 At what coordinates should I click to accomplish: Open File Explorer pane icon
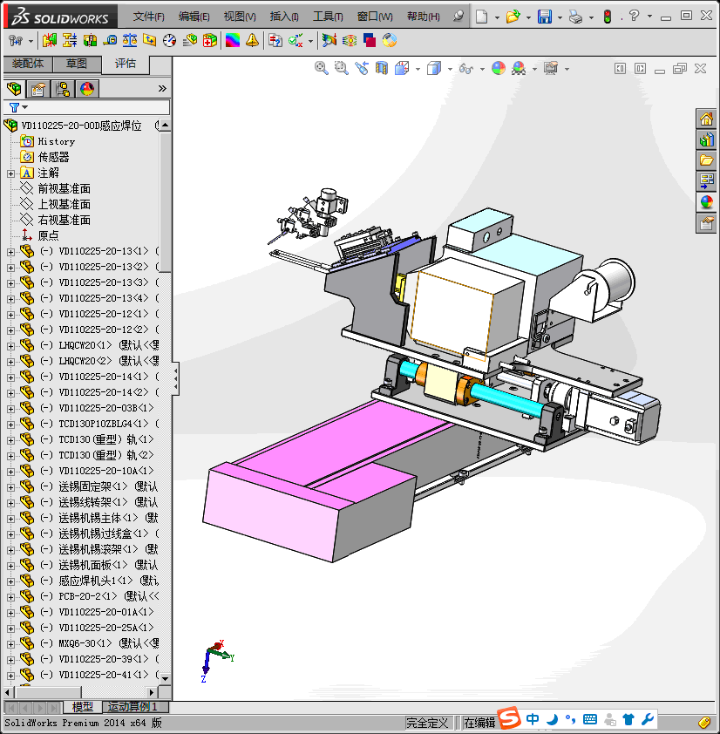pos(706,160)
